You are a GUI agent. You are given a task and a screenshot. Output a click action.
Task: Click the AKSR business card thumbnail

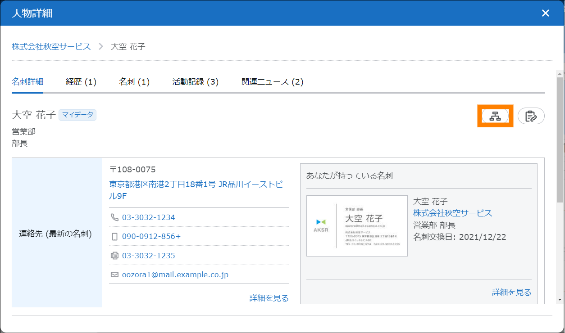pos(357,226)
